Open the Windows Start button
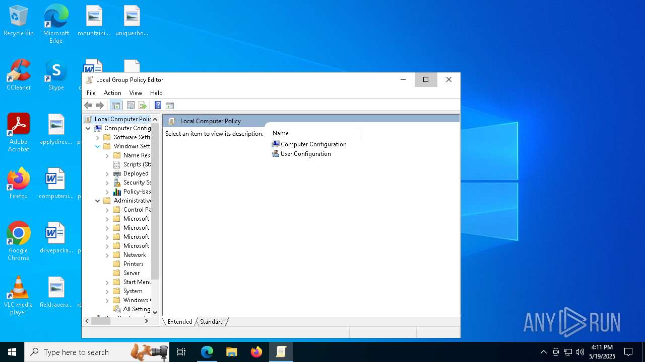645x362 pixels. (x=12, y=352)
